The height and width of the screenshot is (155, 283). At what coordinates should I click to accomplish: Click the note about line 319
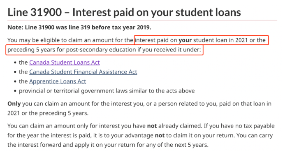pyautogui.click(x=79, y=28)
